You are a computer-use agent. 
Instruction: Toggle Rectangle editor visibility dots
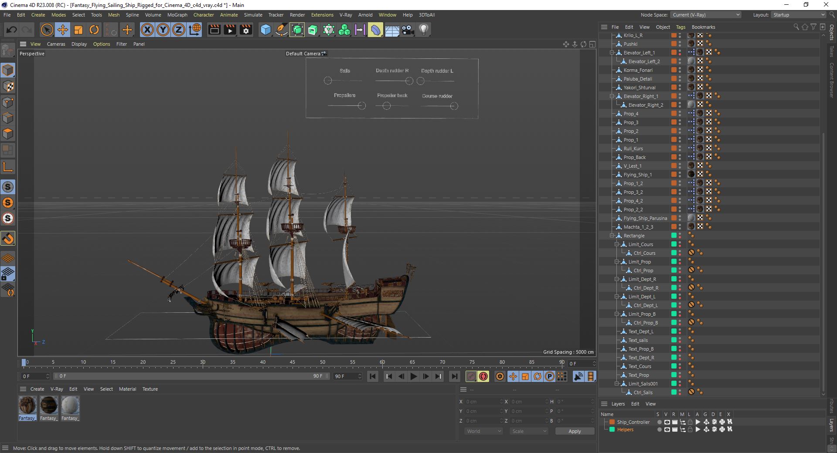(680, 236)
